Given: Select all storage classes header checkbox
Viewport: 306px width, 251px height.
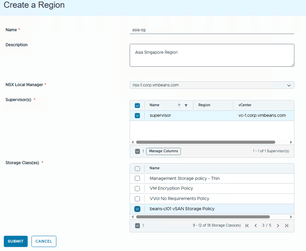Looking at the screenshot, I should [x=137, y=169].
